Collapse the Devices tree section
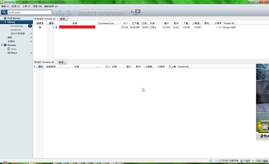 [x=2, y=45]
